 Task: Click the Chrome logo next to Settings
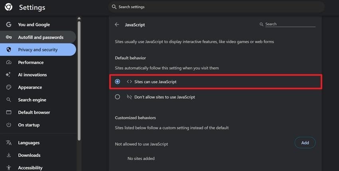pos(8,7)
